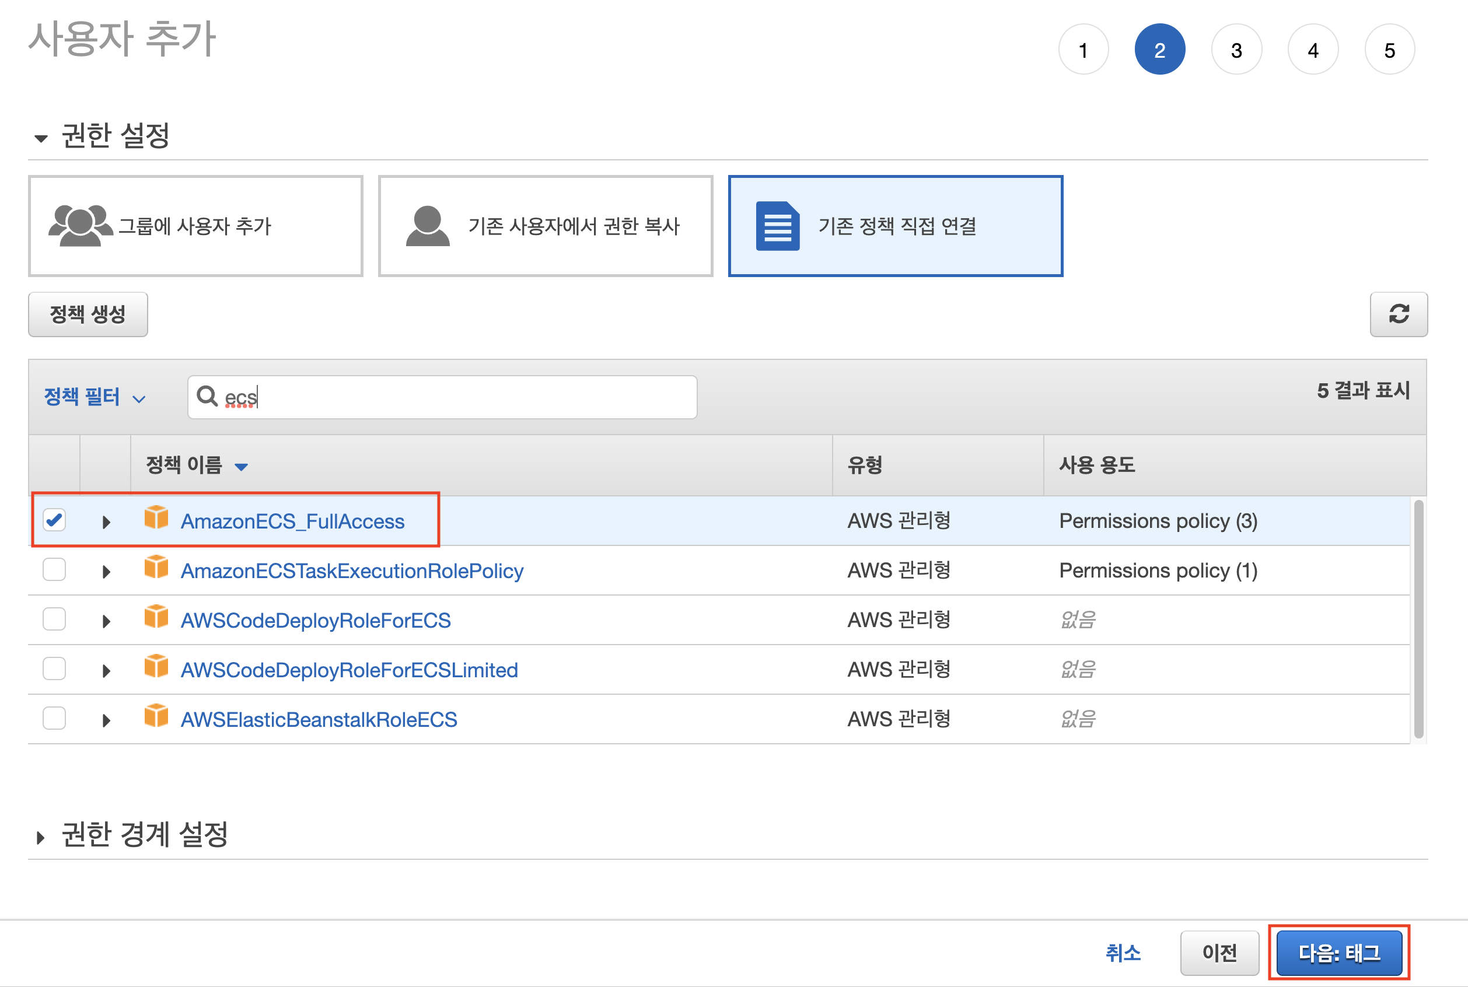Choose 기존 사용자에서 권한 복사 option
Image resolution: width=1468 pixels, height=987 pixels.
point(546,226)
